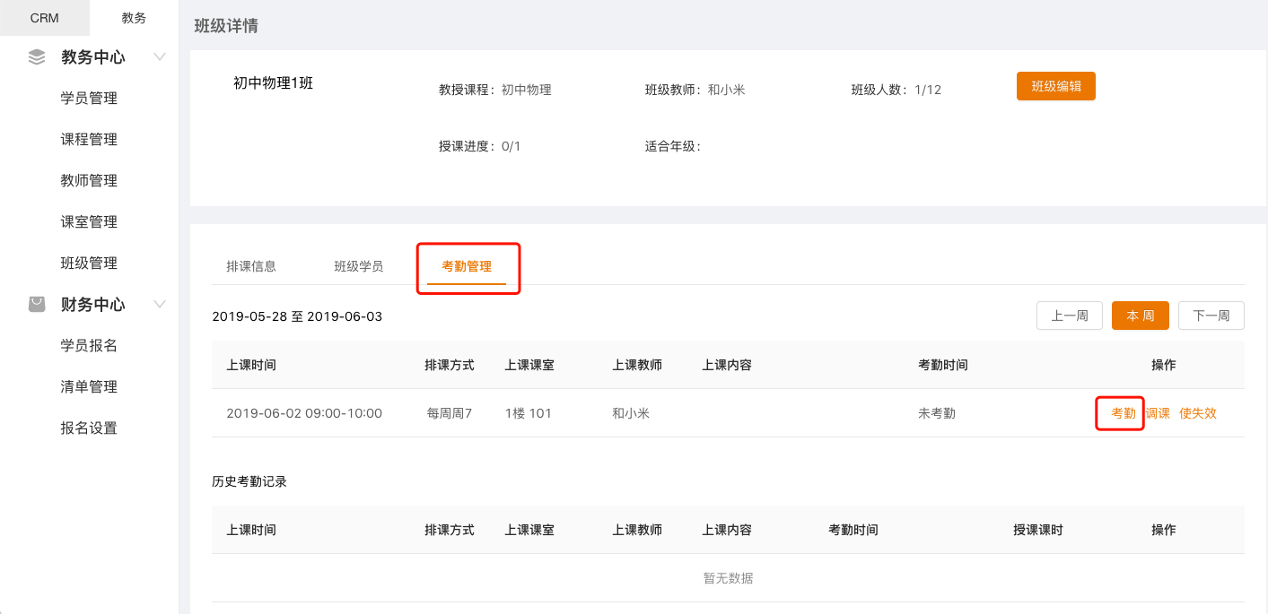Viewport: 1268px width, 614px height.
Task: Click the 财务中心 shopping bag icon
Action: 37,305
